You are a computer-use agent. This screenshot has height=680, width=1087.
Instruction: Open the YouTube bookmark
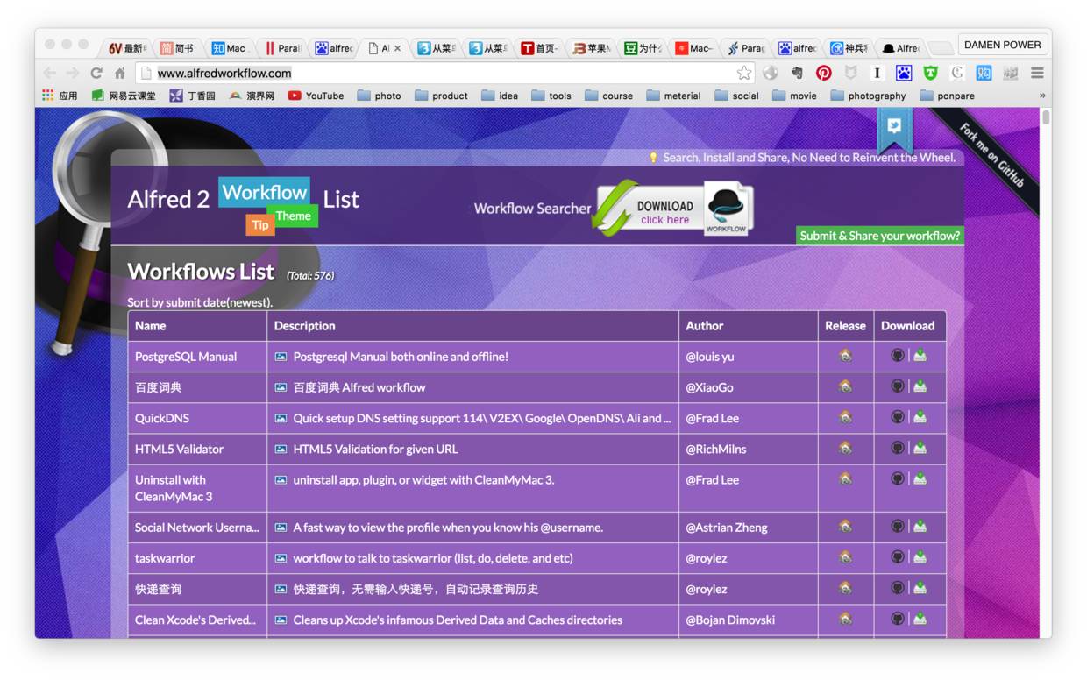pyautogui.click(x=316, y=96)
